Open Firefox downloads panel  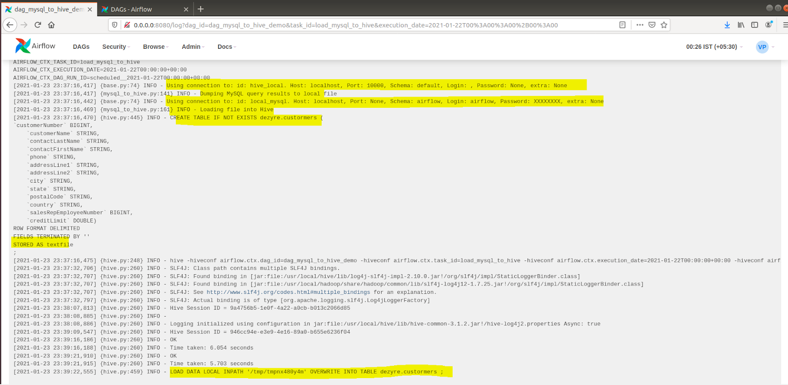[x=727, y=25]
